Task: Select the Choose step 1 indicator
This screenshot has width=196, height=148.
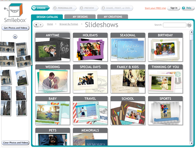Action: pyautogui.click(x=40, y=8)
